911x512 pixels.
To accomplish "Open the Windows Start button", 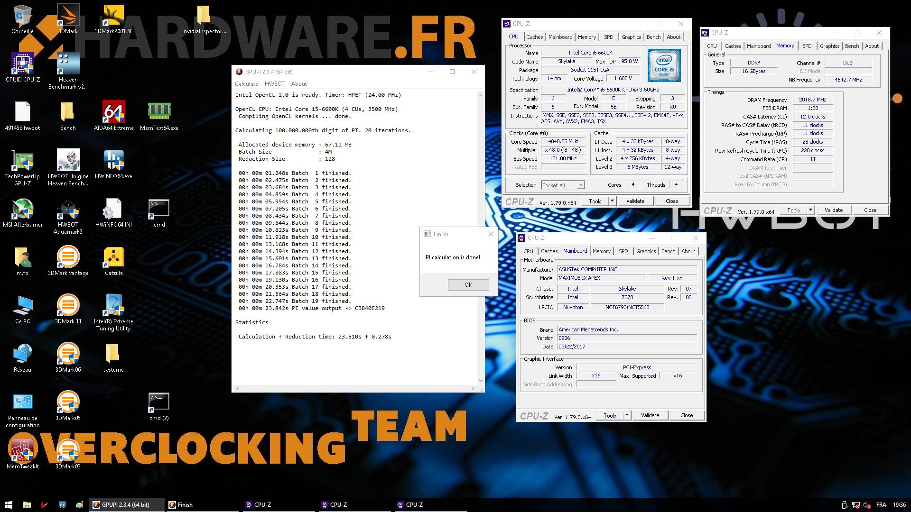I will 9,505.
